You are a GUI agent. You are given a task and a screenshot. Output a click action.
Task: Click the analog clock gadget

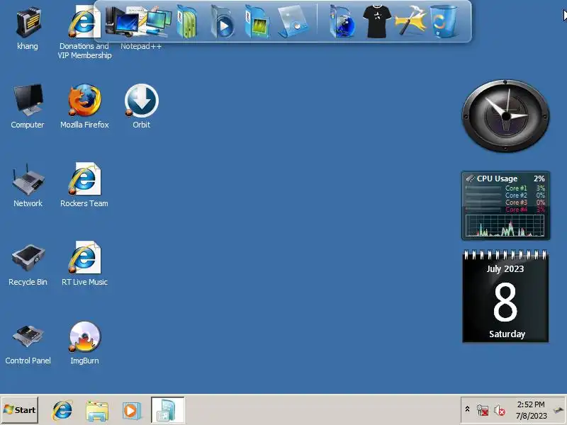[505, 115]
